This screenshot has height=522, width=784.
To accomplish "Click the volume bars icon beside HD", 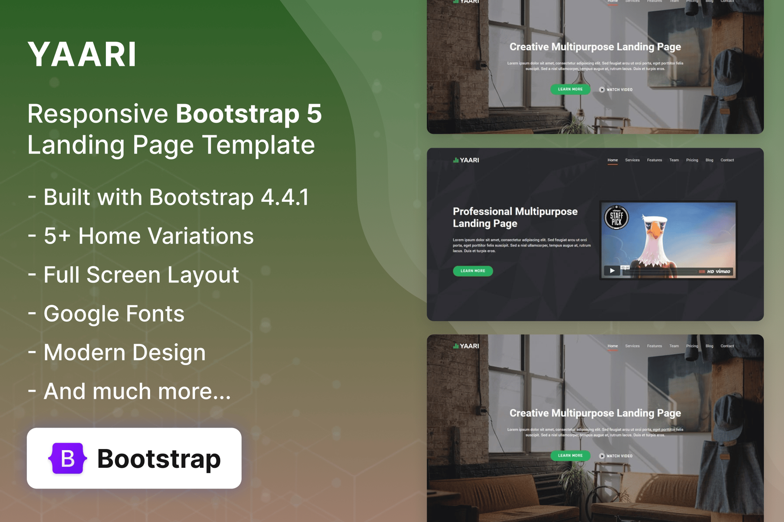I will [x=702, y=271].
